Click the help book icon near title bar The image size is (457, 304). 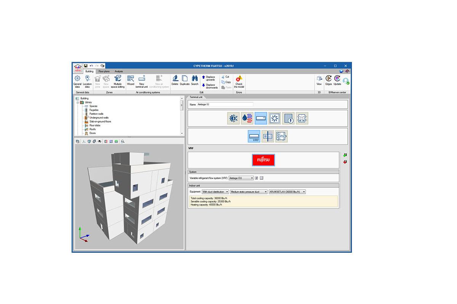point(347,71)
